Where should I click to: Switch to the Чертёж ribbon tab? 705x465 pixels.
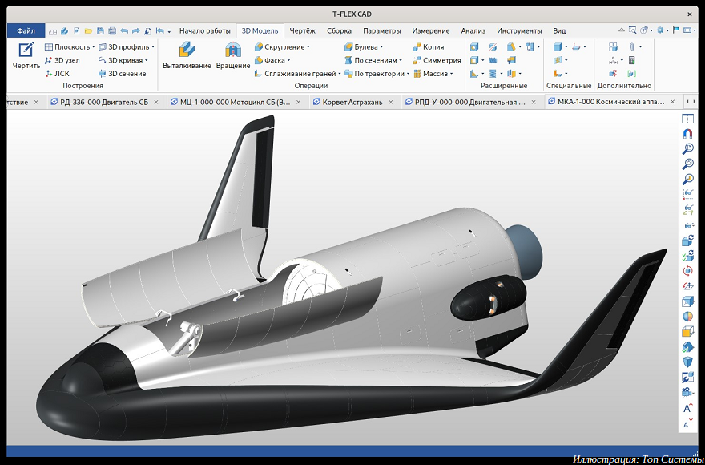302,31
